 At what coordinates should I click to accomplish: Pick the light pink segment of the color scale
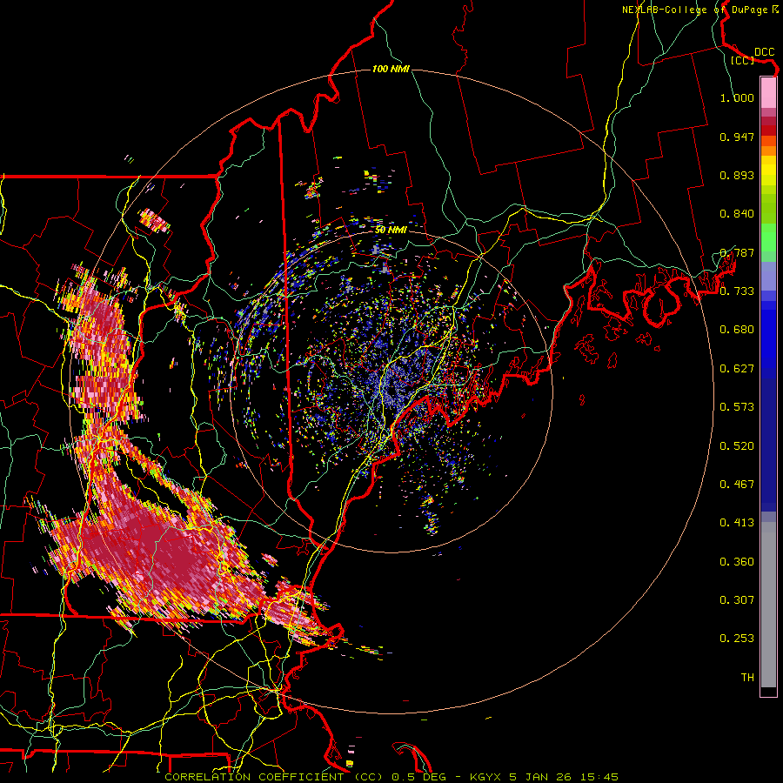click(x=768, y=92)
